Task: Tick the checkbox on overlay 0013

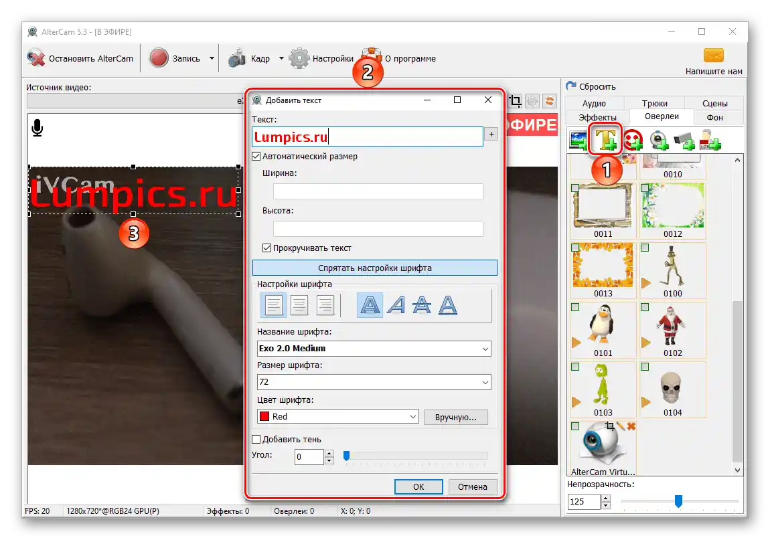Action: pyautogui.click(x=576, y=248)
